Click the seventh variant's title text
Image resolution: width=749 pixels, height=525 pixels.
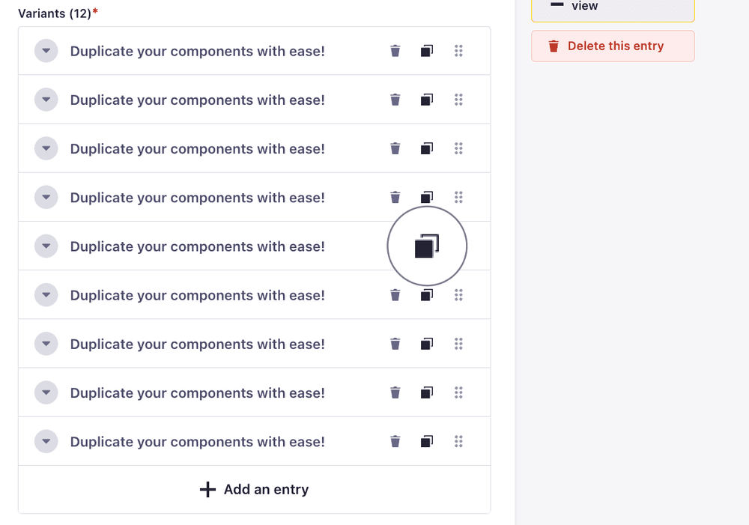tap(197, 344)
